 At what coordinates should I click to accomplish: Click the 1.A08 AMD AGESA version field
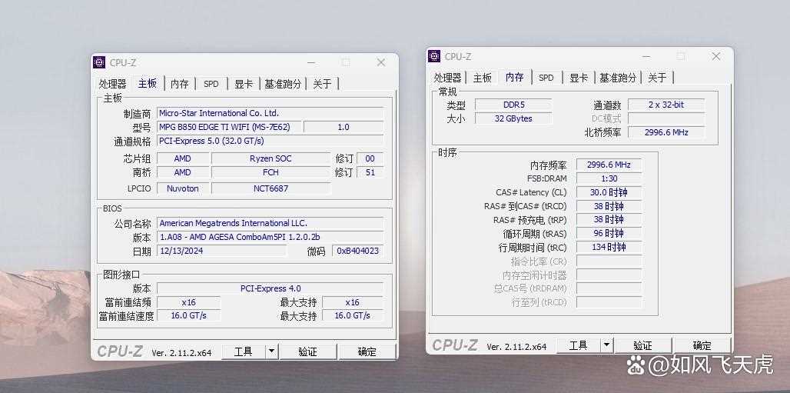coord(270,237)
